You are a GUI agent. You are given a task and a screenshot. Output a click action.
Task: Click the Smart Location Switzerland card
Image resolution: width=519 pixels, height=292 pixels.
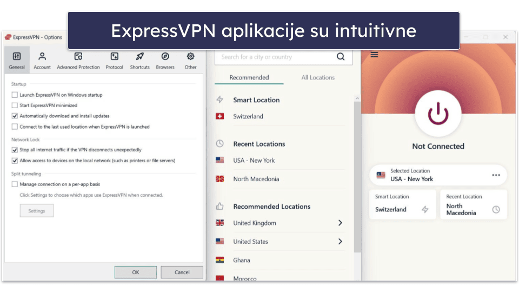[402, 204]
